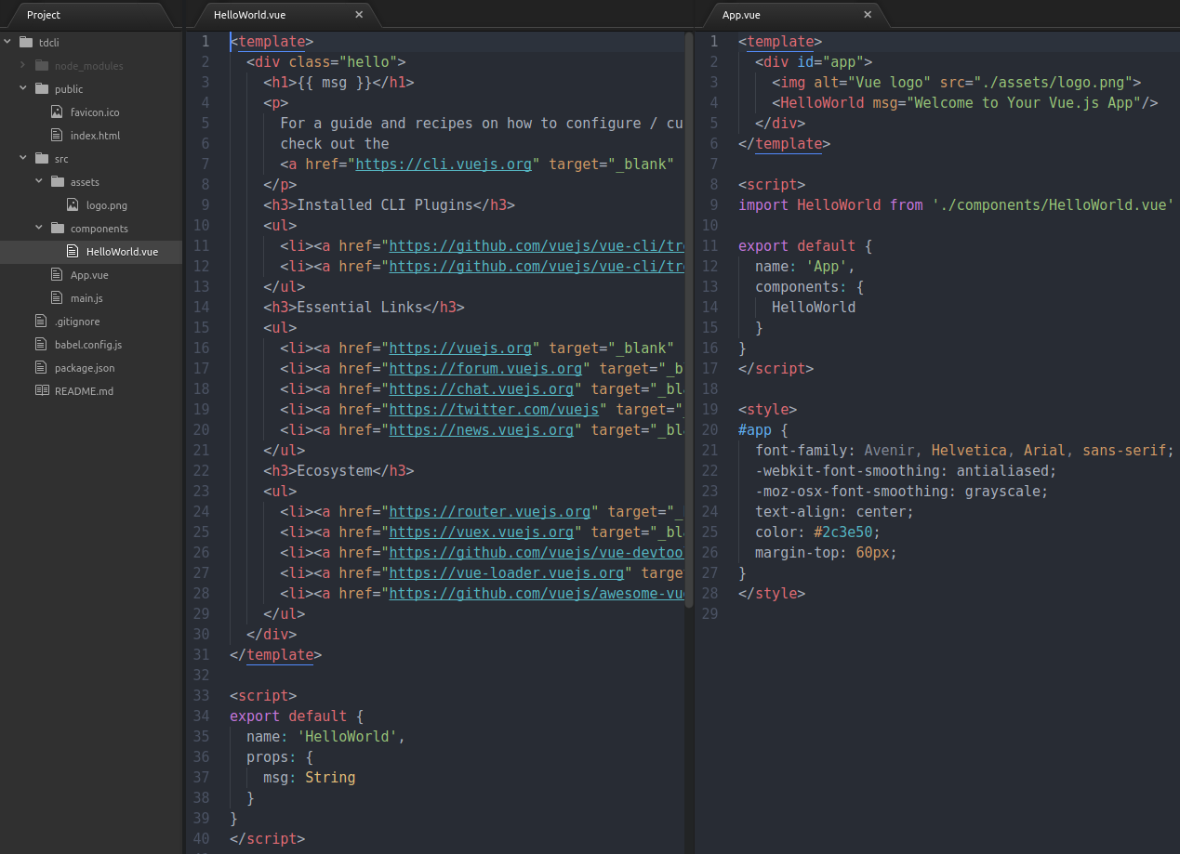Click the README.md book icon
Viewport: 1180px width, 854px height.
(41, 391)
